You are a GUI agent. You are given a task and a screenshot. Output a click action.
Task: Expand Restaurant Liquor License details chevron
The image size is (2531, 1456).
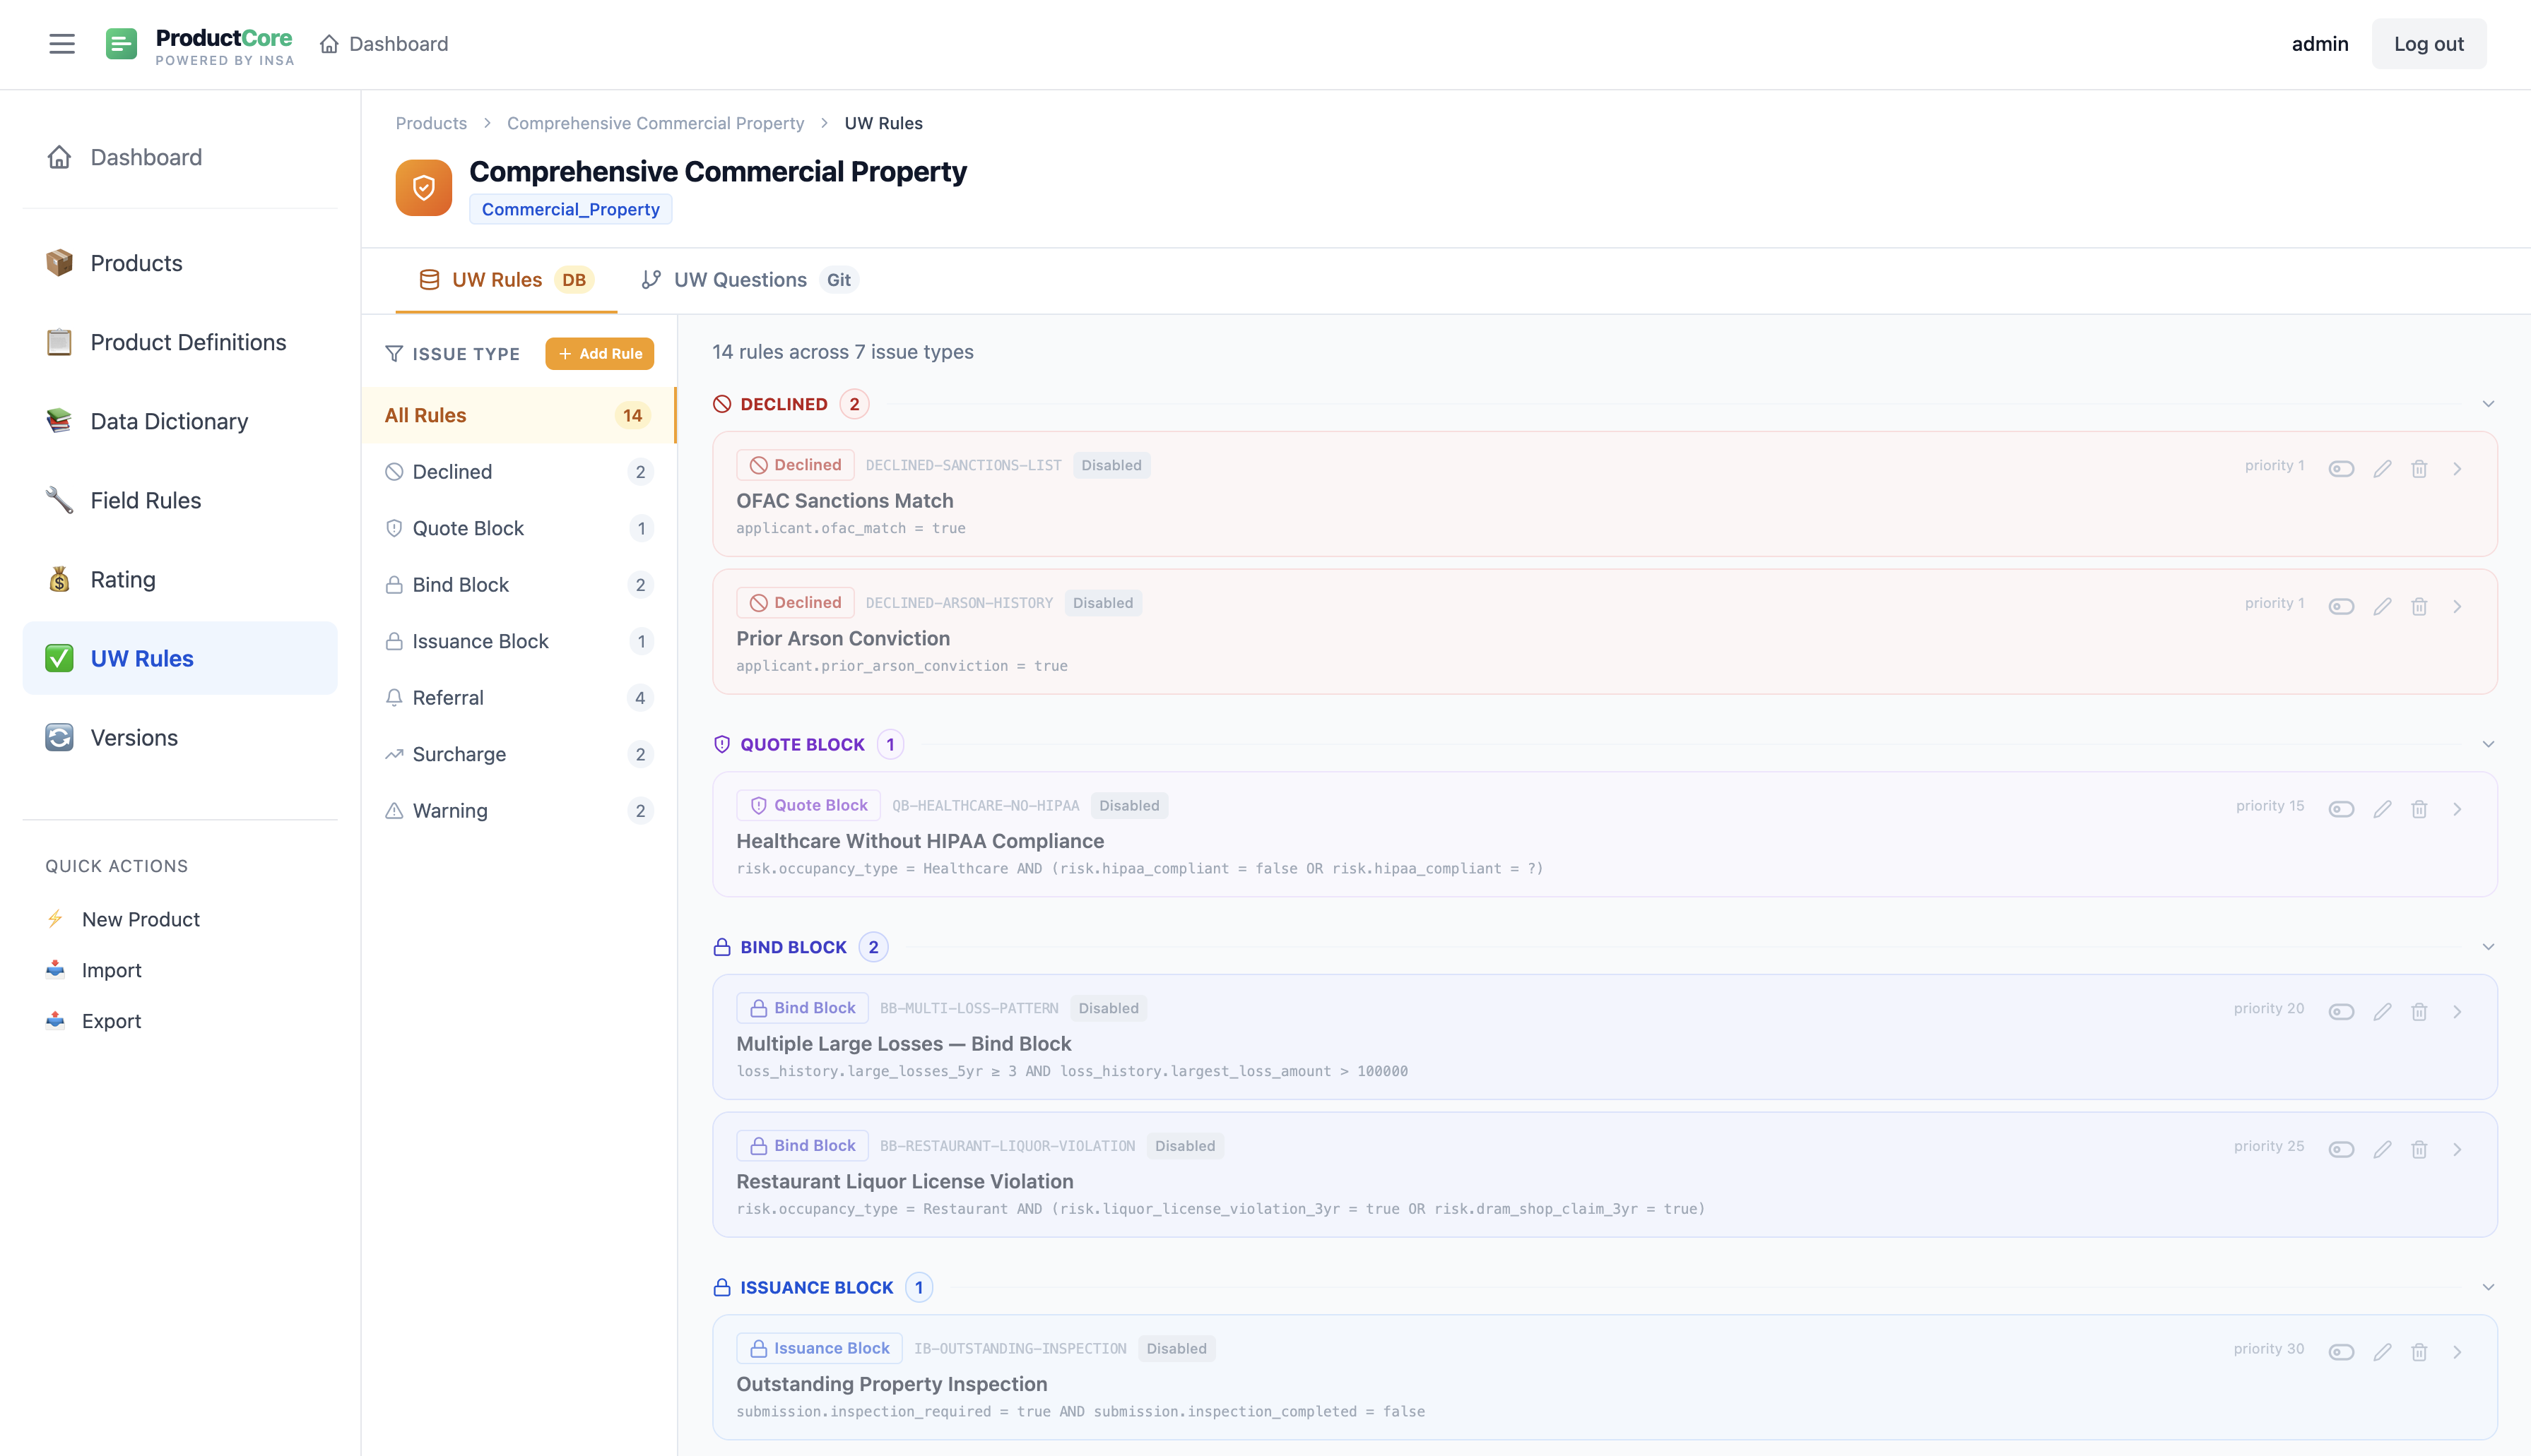tap(2457, 1149)
